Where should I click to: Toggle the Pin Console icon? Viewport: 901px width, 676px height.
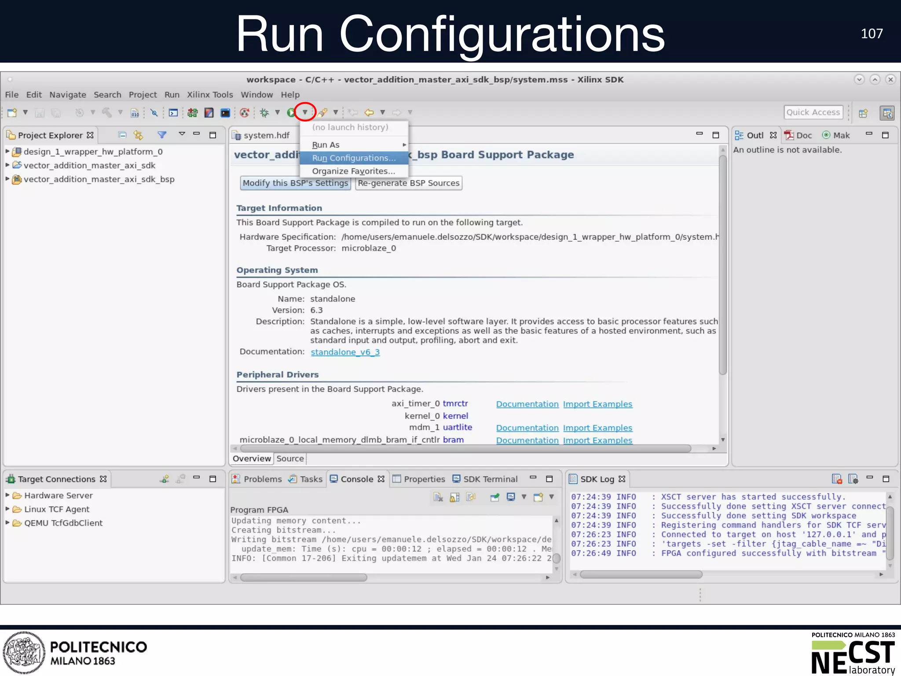coord(495,497)
